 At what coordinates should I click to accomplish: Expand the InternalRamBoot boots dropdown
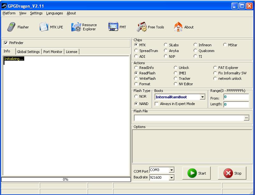(x=202, y=97)
